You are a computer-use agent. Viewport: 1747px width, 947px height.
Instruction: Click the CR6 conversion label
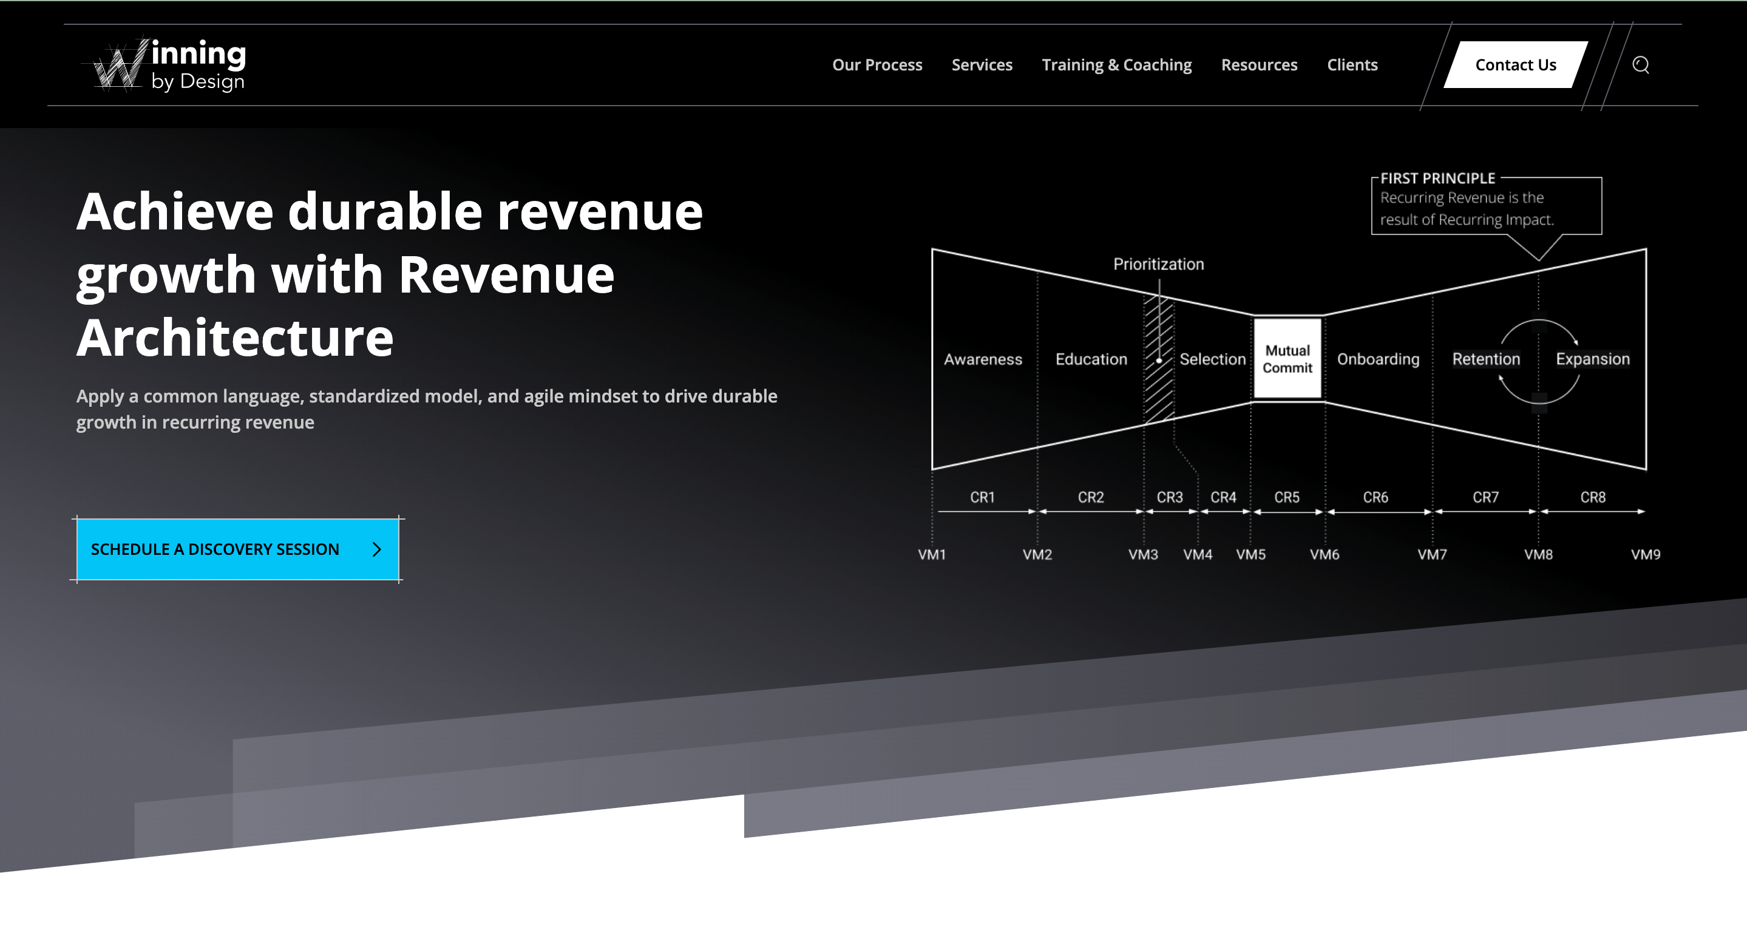[1376, 497]
